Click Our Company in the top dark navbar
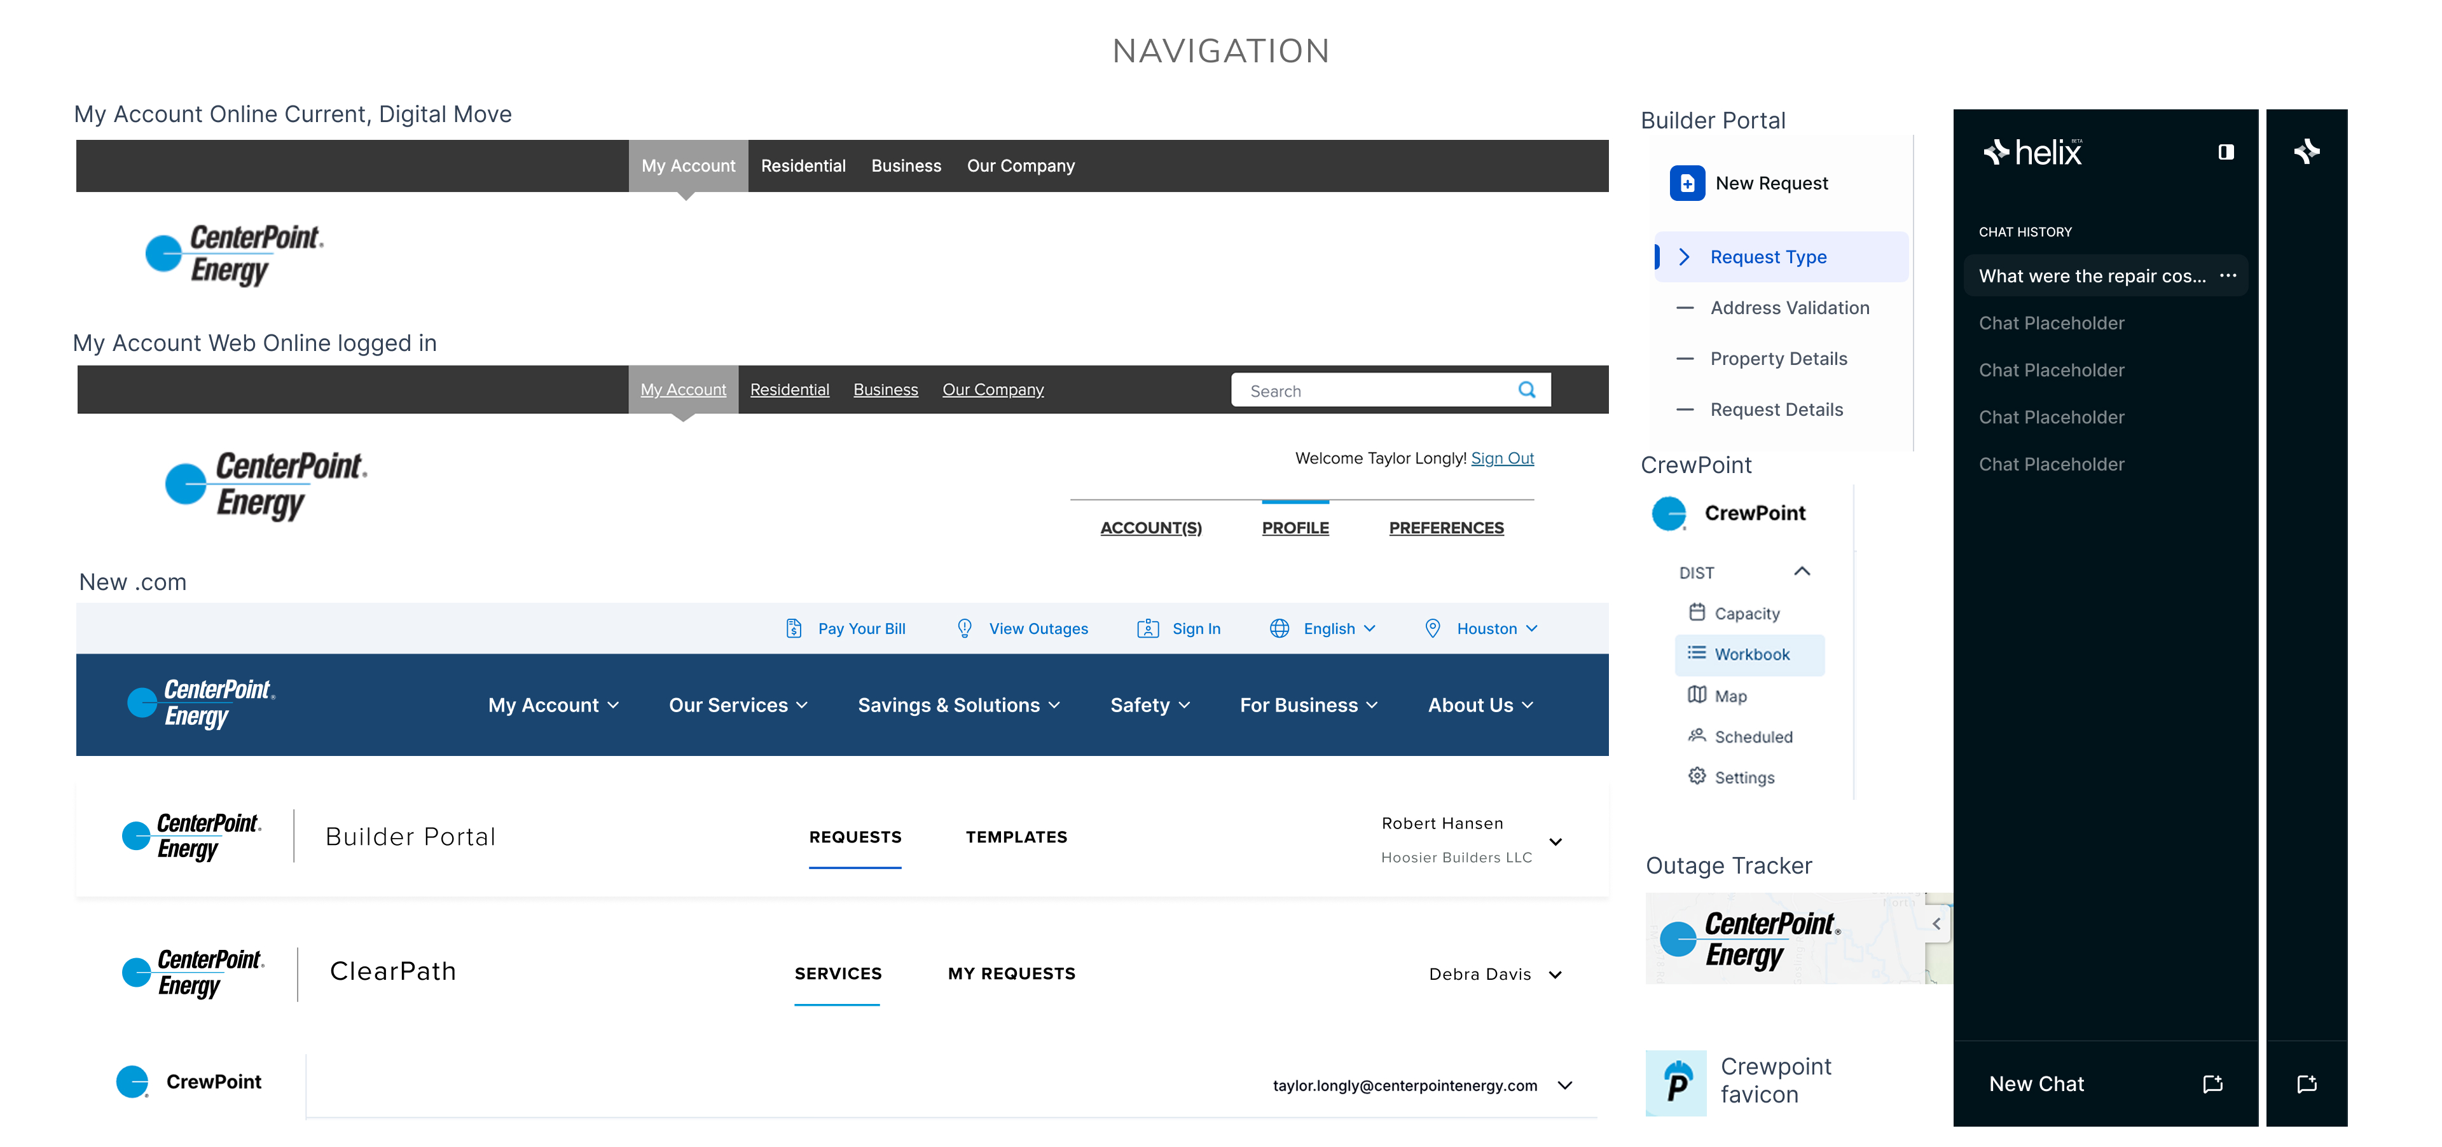 click(x=1020, y=166)
